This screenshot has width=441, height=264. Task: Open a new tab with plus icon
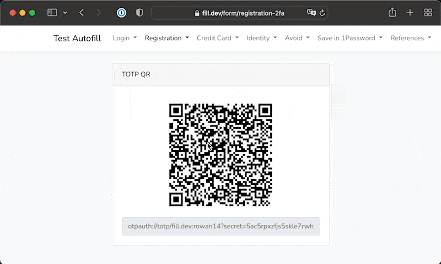coord(410,13)
